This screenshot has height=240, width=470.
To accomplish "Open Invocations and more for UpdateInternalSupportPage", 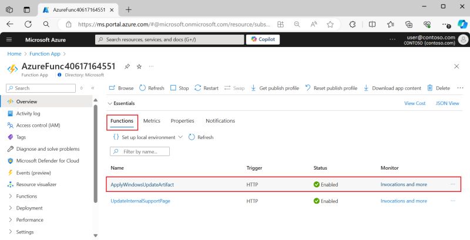I will [x=404, y=201].
